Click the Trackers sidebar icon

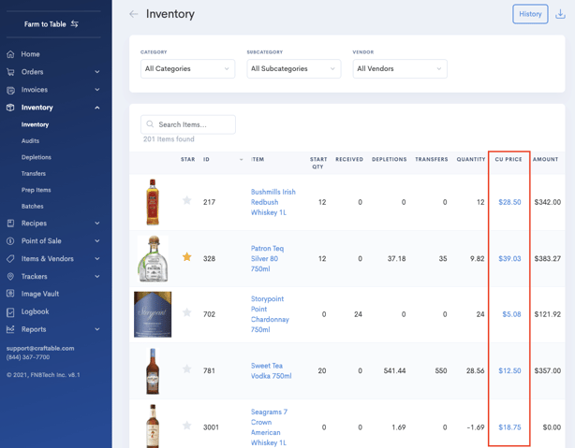[10, 277]
